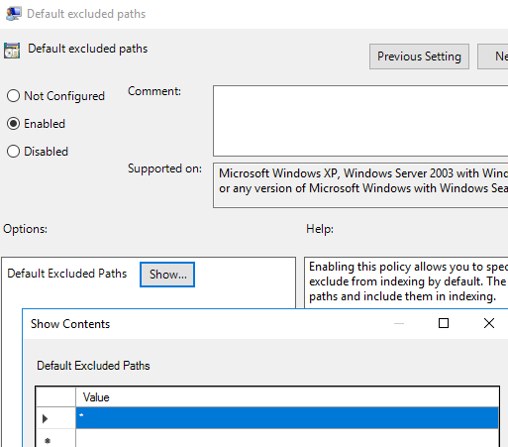Click the Value column header
Image resolution: width=508 pixels, height=447 pixels.
[x=287, y=397]
